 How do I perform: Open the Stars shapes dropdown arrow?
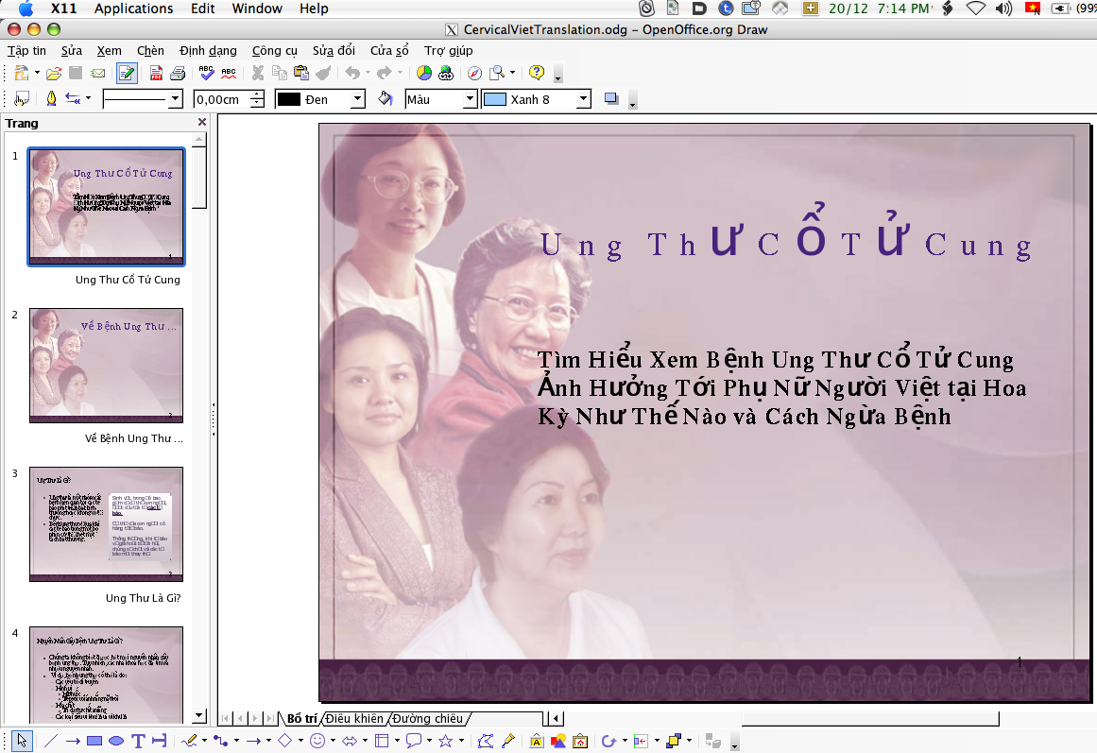click(461, 741)
